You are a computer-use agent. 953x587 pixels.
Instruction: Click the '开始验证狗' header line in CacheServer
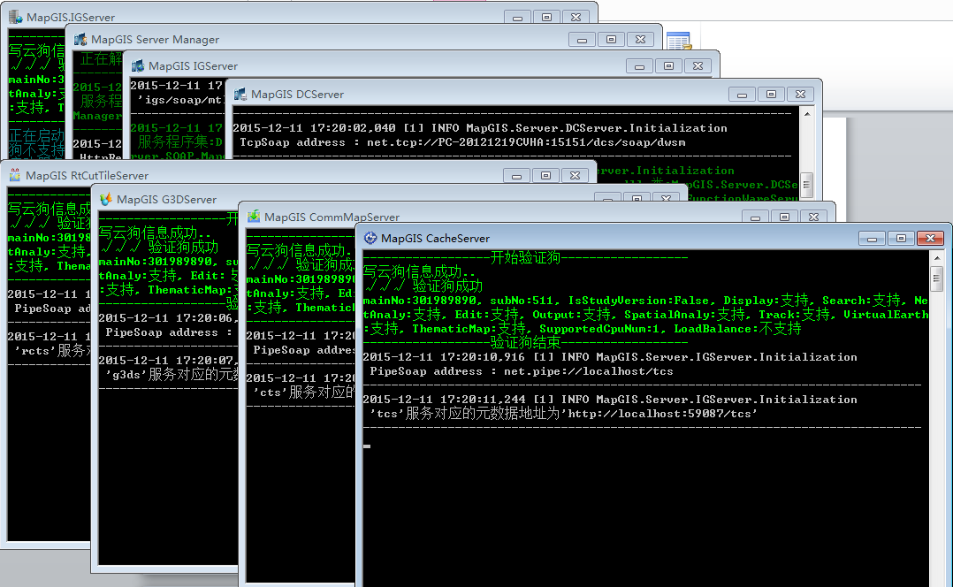click(525, 258)
